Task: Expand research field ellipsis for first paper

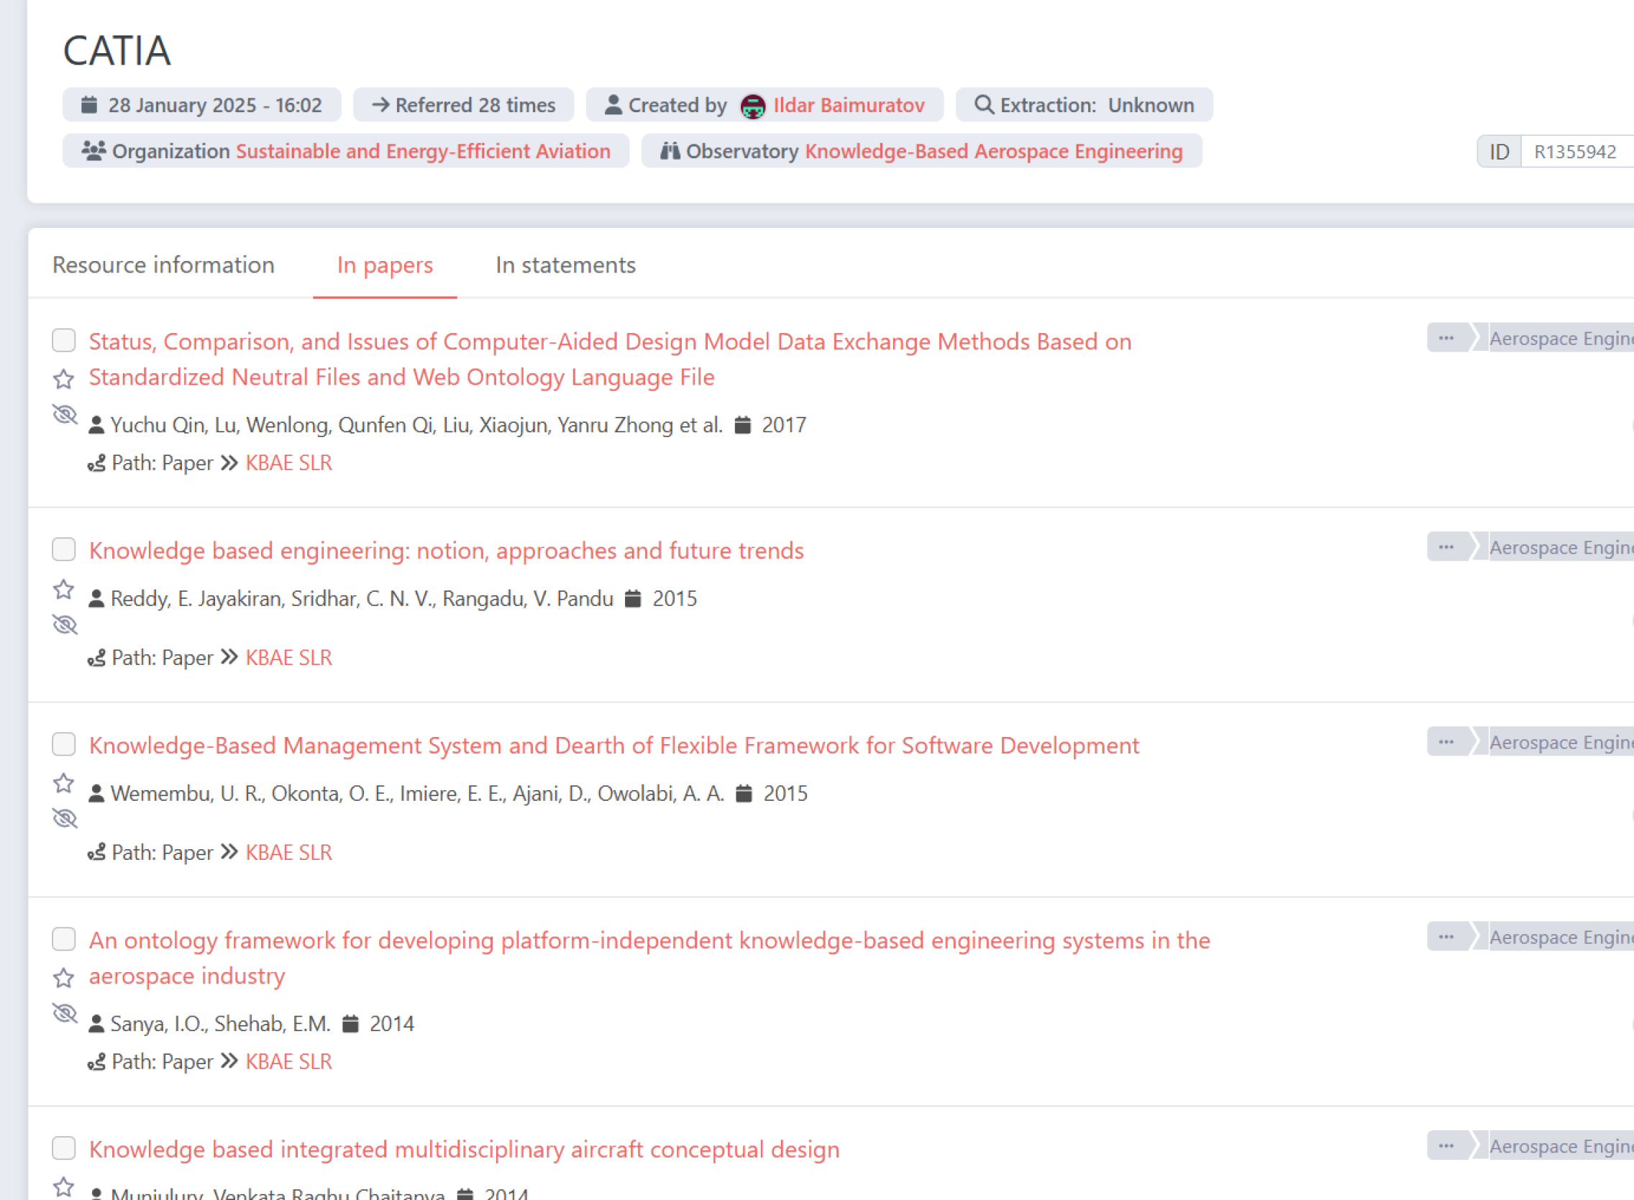Action: [x=1446, y=339]
